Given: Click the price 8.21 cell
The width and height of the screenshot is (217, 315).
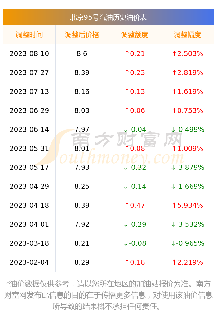Looking at the screenshot, I should (82, 243).
